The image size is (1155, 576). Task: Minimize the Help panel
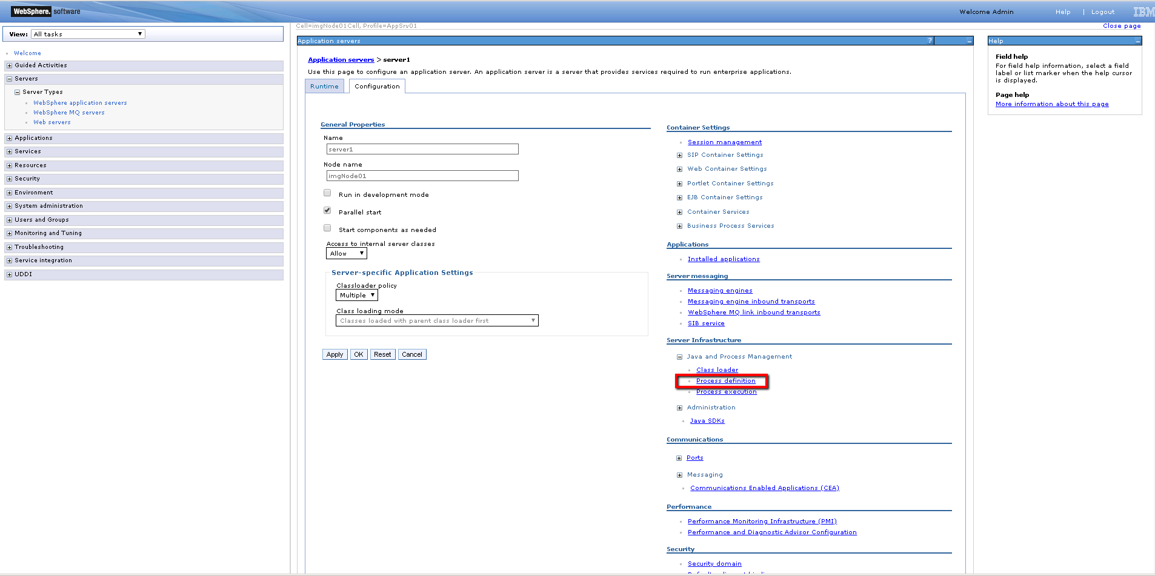[1137, 41]
